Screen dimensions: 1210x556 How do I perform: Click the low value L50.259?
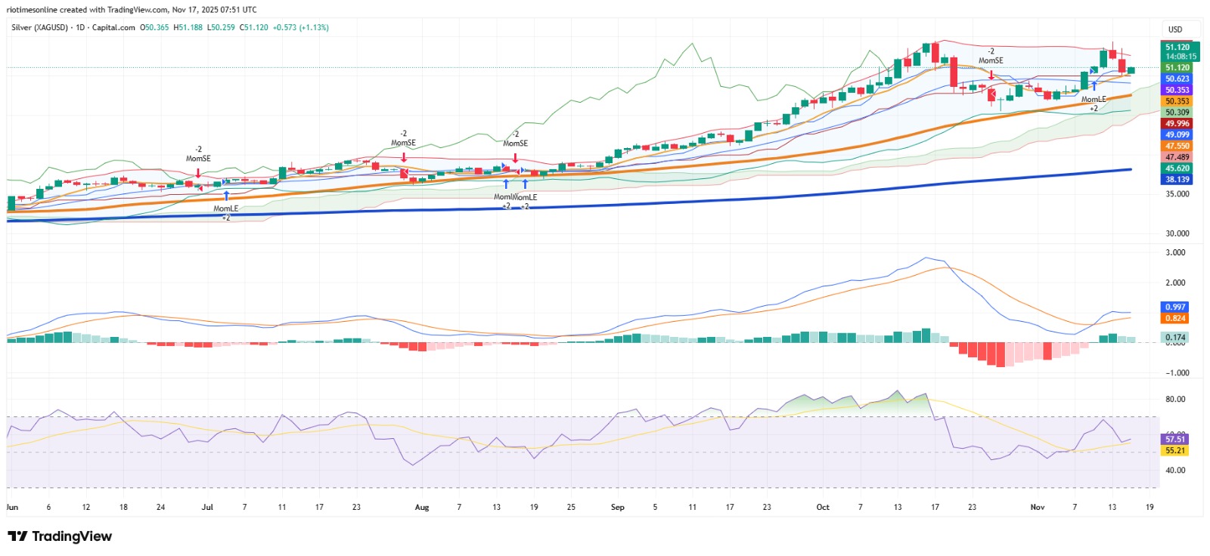[221, 27]
